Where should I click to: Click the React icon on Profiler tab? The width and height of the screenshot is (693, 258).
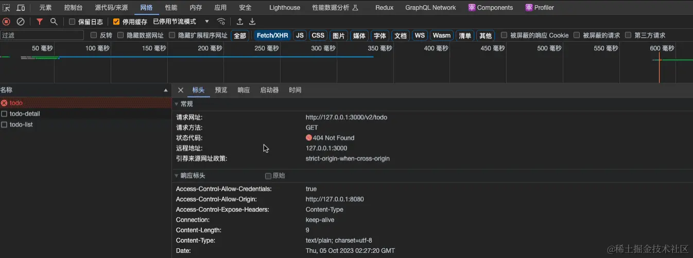529,8
